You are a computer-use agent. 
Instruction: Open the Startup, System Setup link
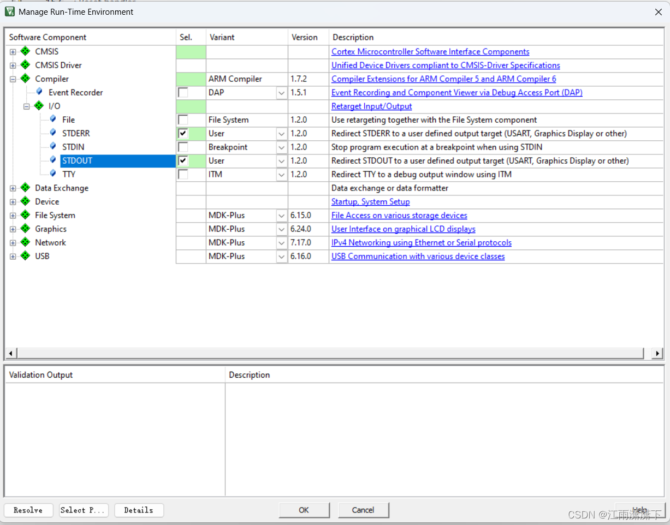(370, 201)
